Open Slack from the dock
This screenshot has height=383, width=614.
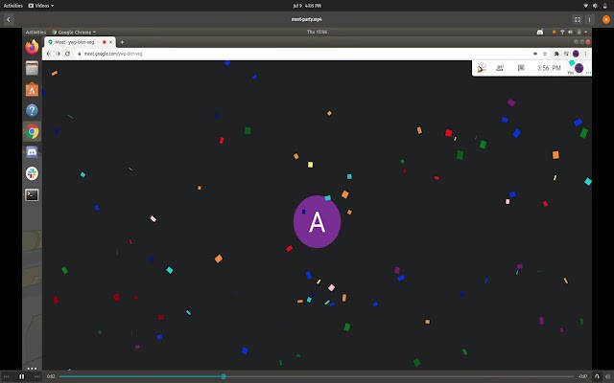pyautogui.click(x=32, y=173)
